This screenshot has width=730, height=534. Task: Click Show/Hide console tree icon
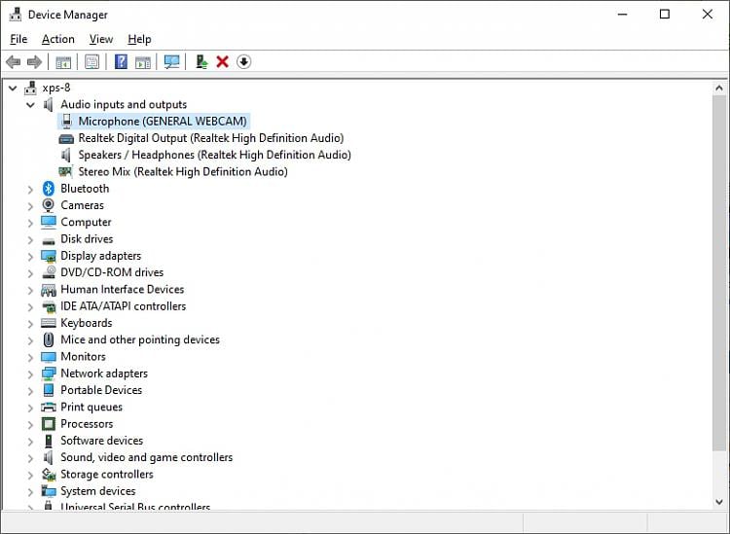tap(63, 62)
